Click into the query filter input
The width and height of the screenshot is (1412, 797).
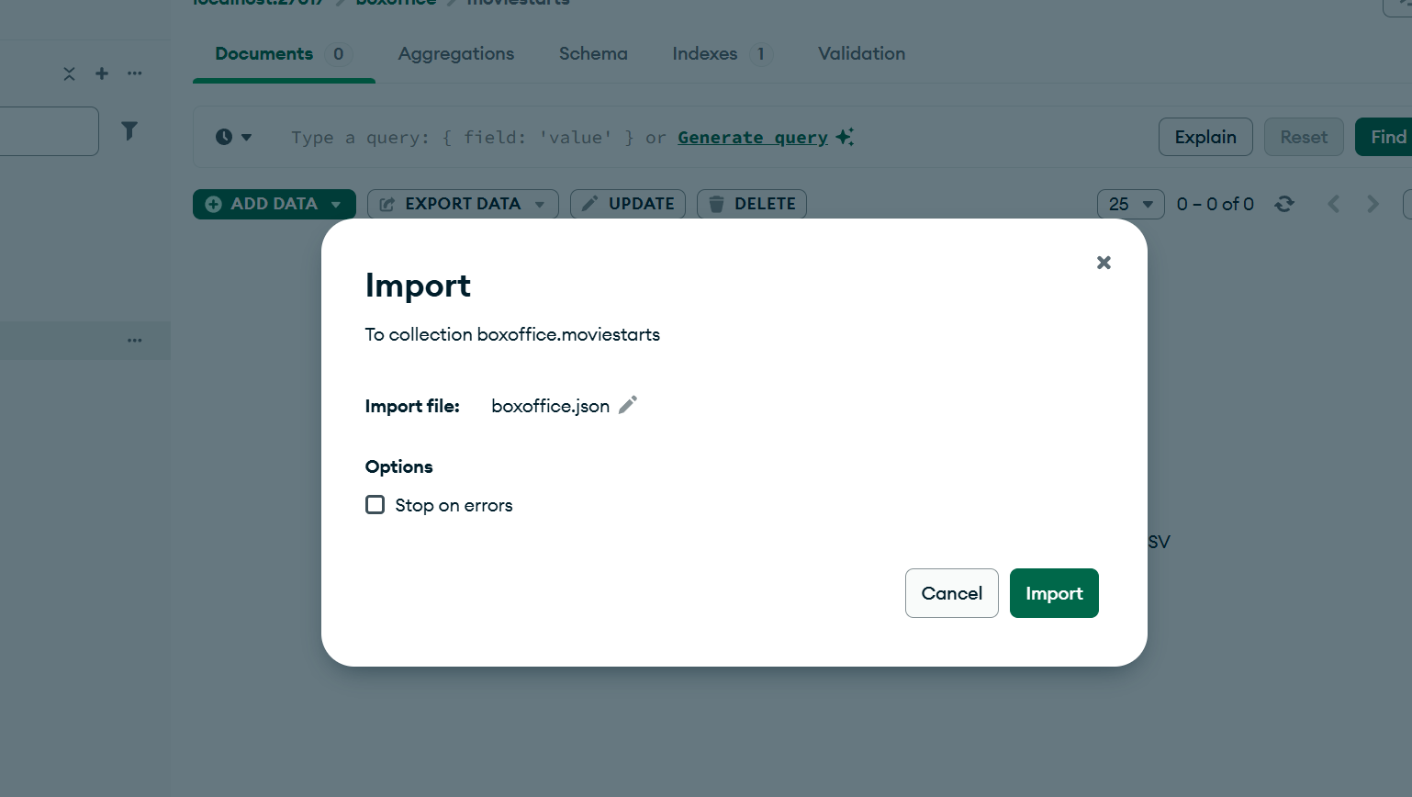click(459, 137)
